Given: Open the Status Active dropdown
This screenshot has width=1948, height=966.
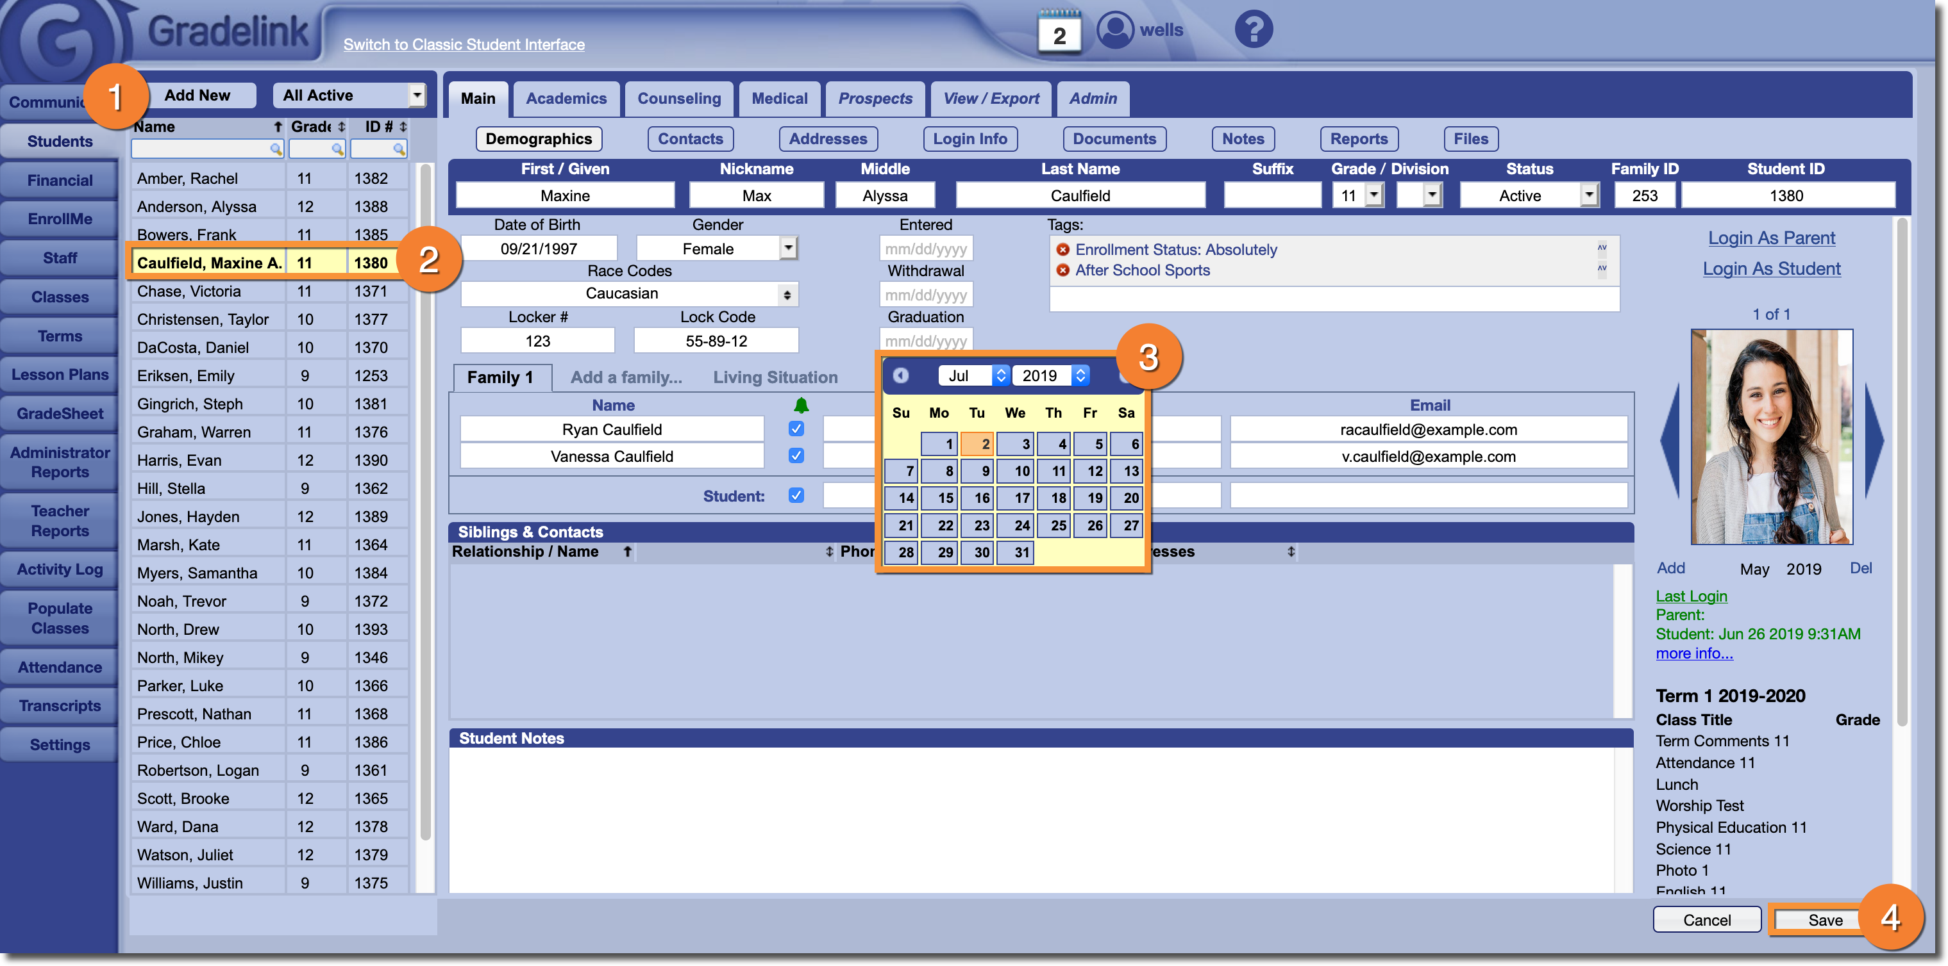Looking at the screenshot, I should tap(1589, 195).
